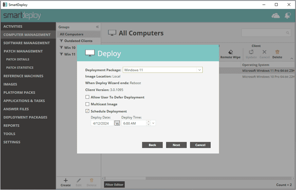Click the Create group plus icon

pyautogui.click(x=66, y=180)
